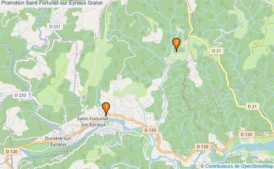Image resolution: width=274 pixels, height=169 pixels.
Task: Click the D 233 road label
Action: (21, 95)
